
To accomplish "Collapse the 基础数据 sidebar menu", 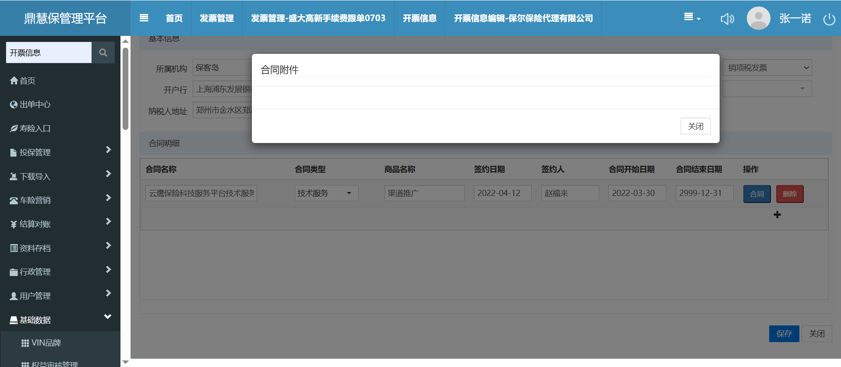I will [60, 320].
